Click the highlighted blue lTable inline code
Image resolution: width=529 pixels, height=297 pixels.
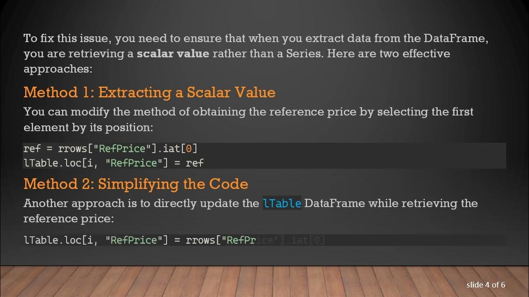(x=282, y=203)
